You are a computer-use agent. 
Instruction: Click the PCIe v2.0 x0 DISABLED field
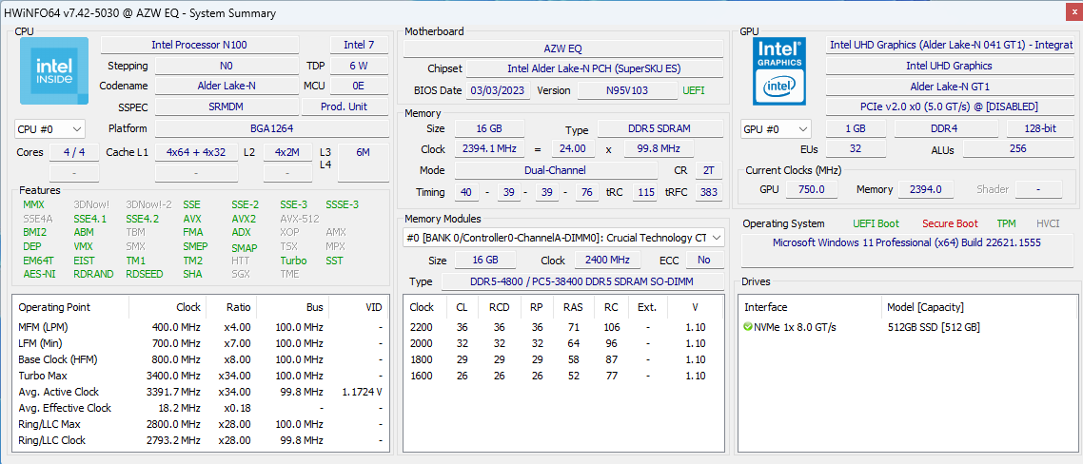[949, 107]
